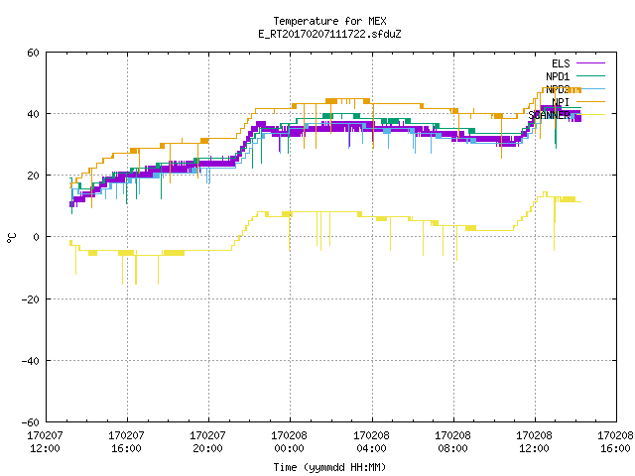
Task: Click the x-axis label 170207 16:00
Action: (x=126, y=442)
